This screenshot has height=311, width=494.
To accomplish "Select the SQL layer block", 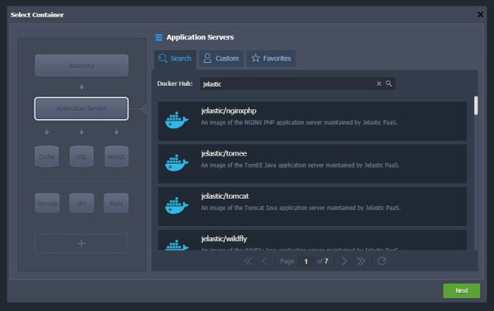I will (x=81, y=156).
